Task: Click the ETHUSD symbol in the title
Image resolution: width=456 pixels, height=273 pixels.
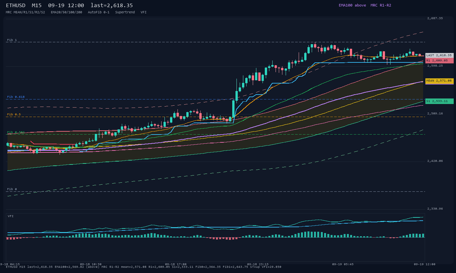Action: [16, 6]
